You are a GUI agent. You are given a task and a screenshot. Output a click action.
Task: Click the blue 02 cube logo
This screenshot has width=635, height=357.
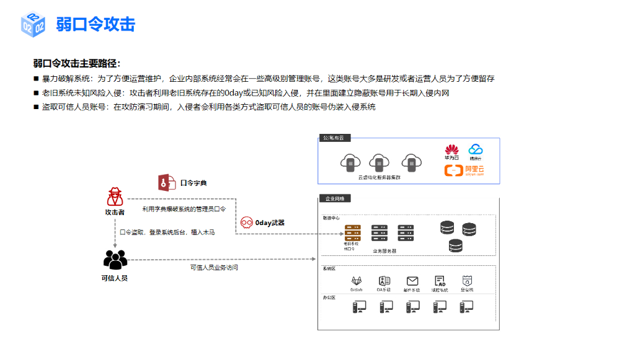[32, 24]
